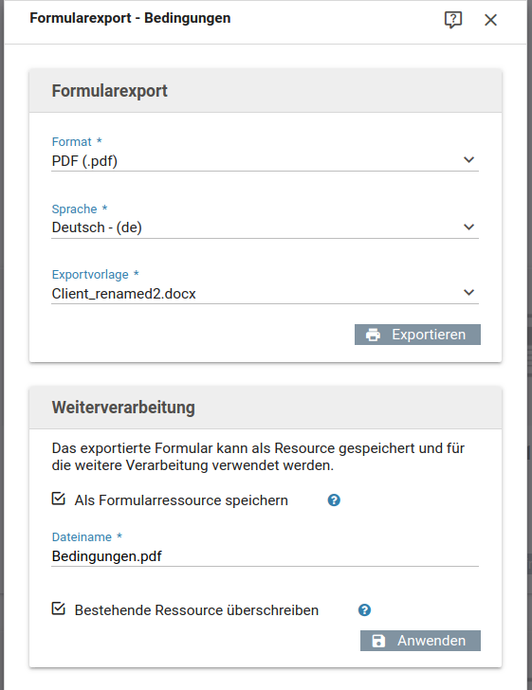532x690 pixels.
Task: Choose the Client_renamed2.docx template field
Action: coord(266,294)
